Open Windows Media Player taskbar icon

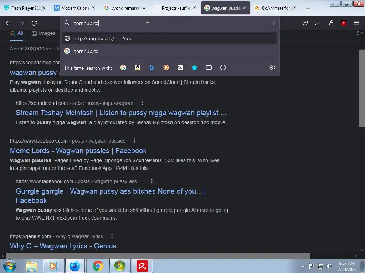click(53, 266)
